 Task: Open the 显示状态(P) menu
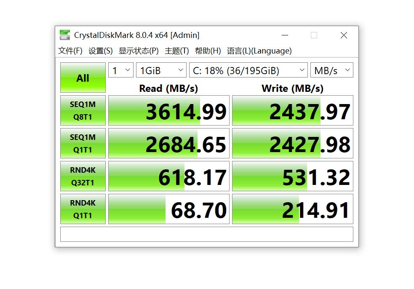click(139, 51)
